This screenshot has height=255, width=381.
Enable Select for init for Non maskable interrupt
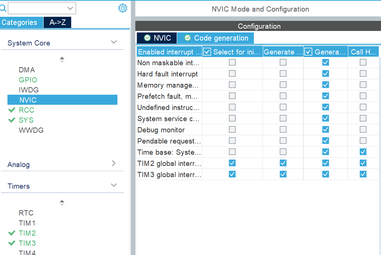point(232,63)
